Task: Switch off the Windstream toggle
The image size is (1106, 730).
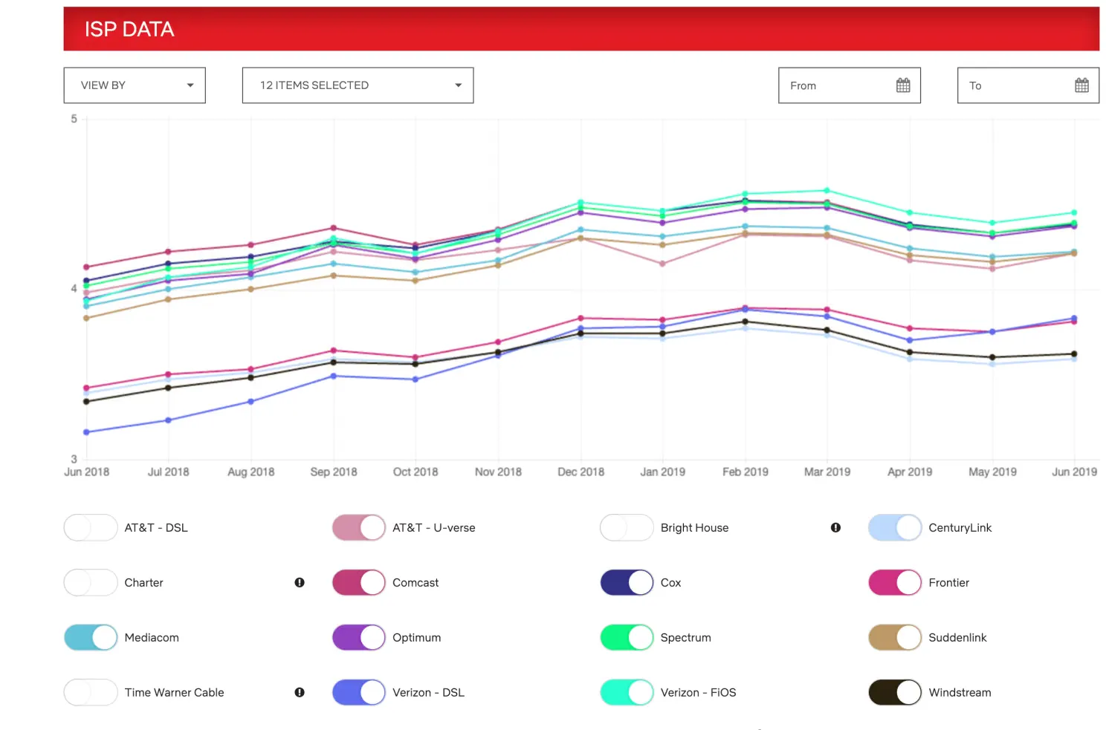Action: coord(895,693)
